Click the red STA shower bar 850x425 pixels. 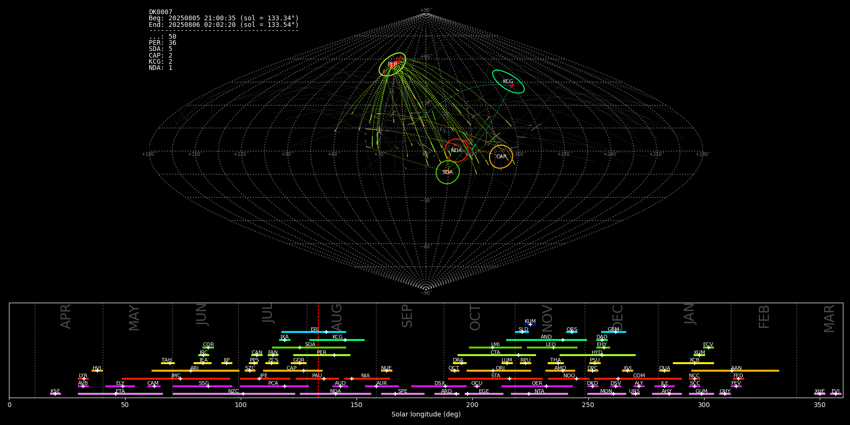(495, 378)
